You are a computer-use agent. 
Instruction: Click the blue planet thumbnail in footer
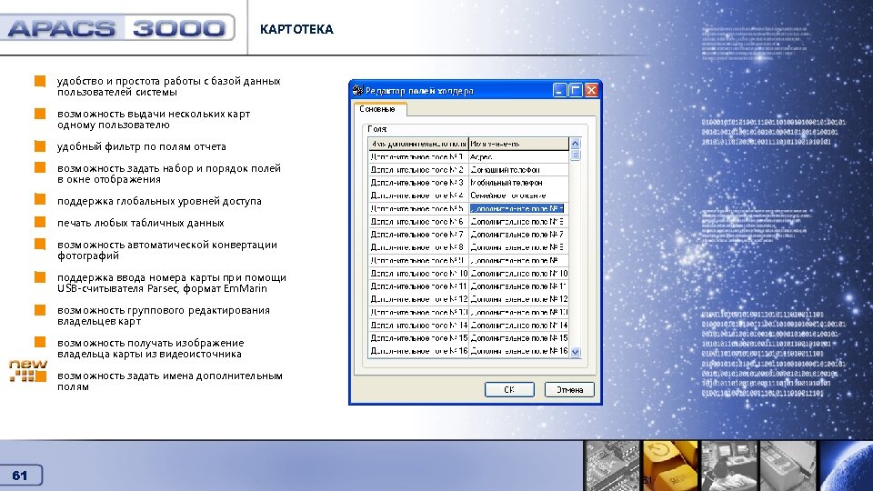(x=846, y=466)
